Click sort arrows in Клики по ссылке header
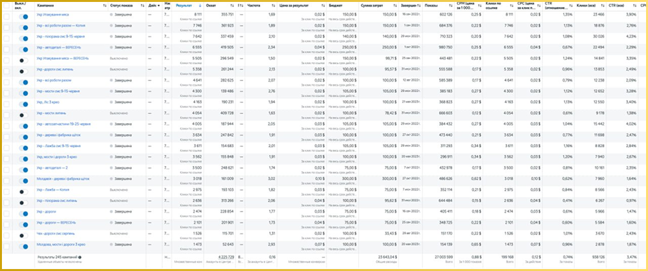This screenshot has height=271, width=648. click(512, 6)
